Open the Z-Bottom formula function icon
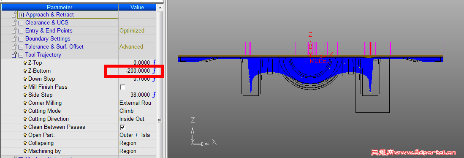464x158 pixels. click(154, 71)
